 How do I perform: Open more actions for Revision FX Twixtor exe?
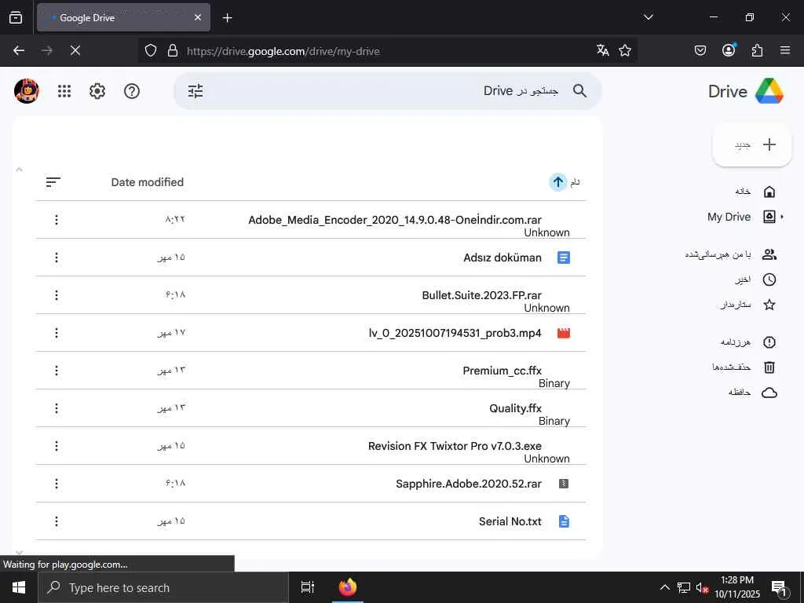click(x=57, y=446)
